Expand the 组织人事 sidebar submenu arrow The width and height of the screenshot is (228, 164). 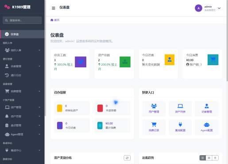click(x=39, y=50)
